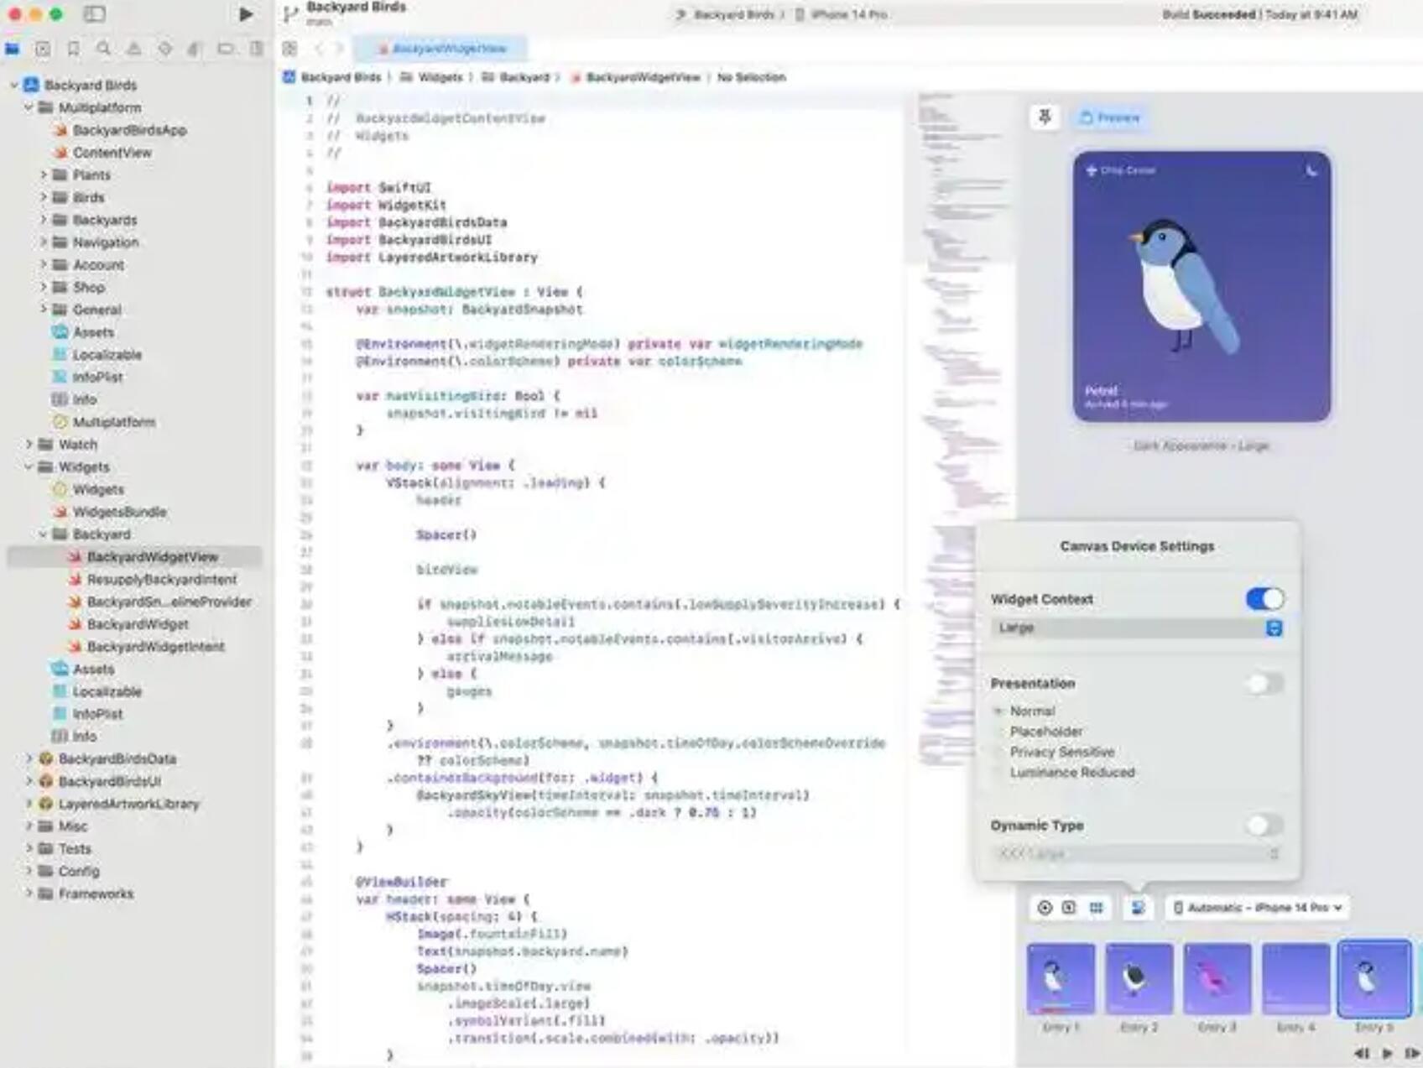Open the Automatic – iPhone 14 Pro device menu
Viewport: 1423px width, 1068px height.
pyautogui.click(x=1256, y=908)
